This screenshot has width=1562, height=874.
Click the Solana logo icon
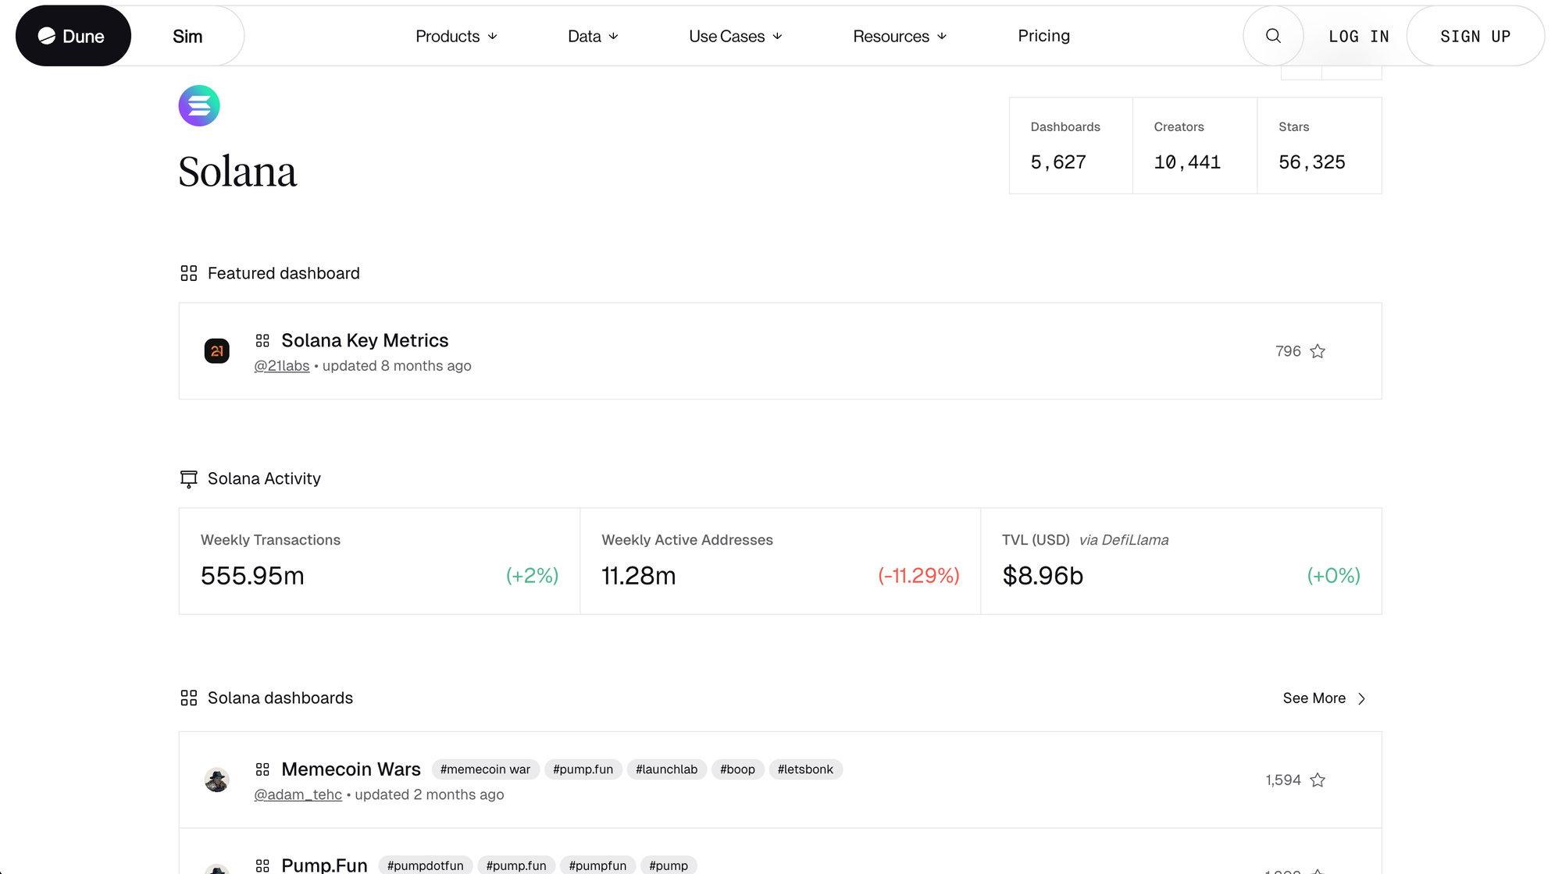pyautogui.click(x=199, y=105)
